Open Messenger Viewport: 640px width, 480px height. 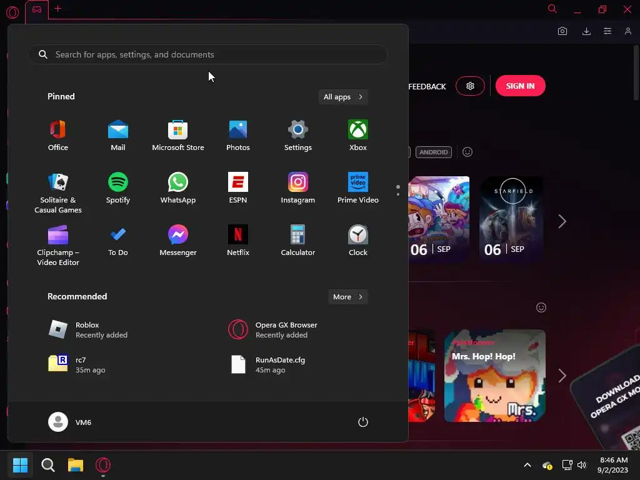178,241
